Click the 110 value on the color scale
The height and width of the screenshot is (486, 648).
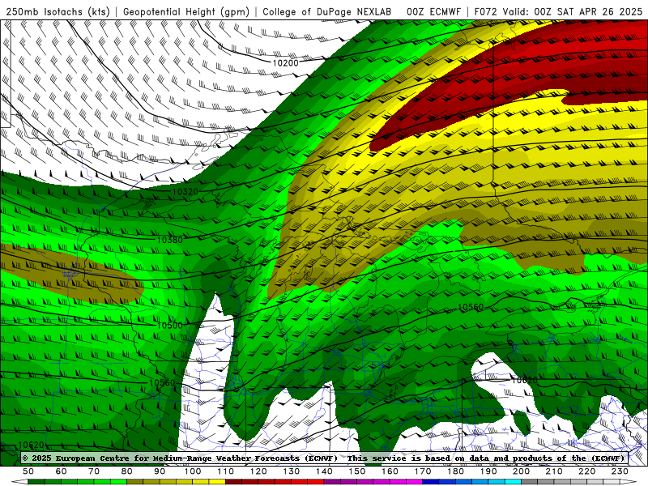[x=225, y=471]
